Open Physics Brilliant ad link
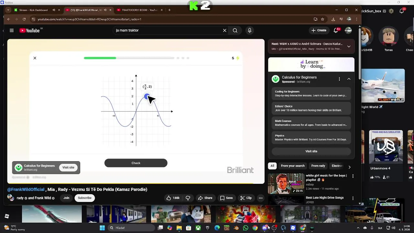The height and width of the screenshot is (233, 414). [x=311, y=138]
